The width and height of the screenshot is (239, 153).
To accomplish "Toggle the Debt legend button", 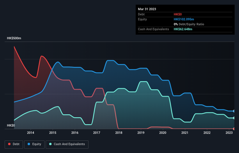I will click(14, 145).
